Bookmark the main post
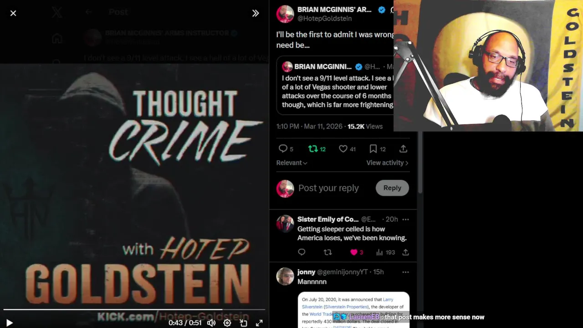 tap(378, 149)
